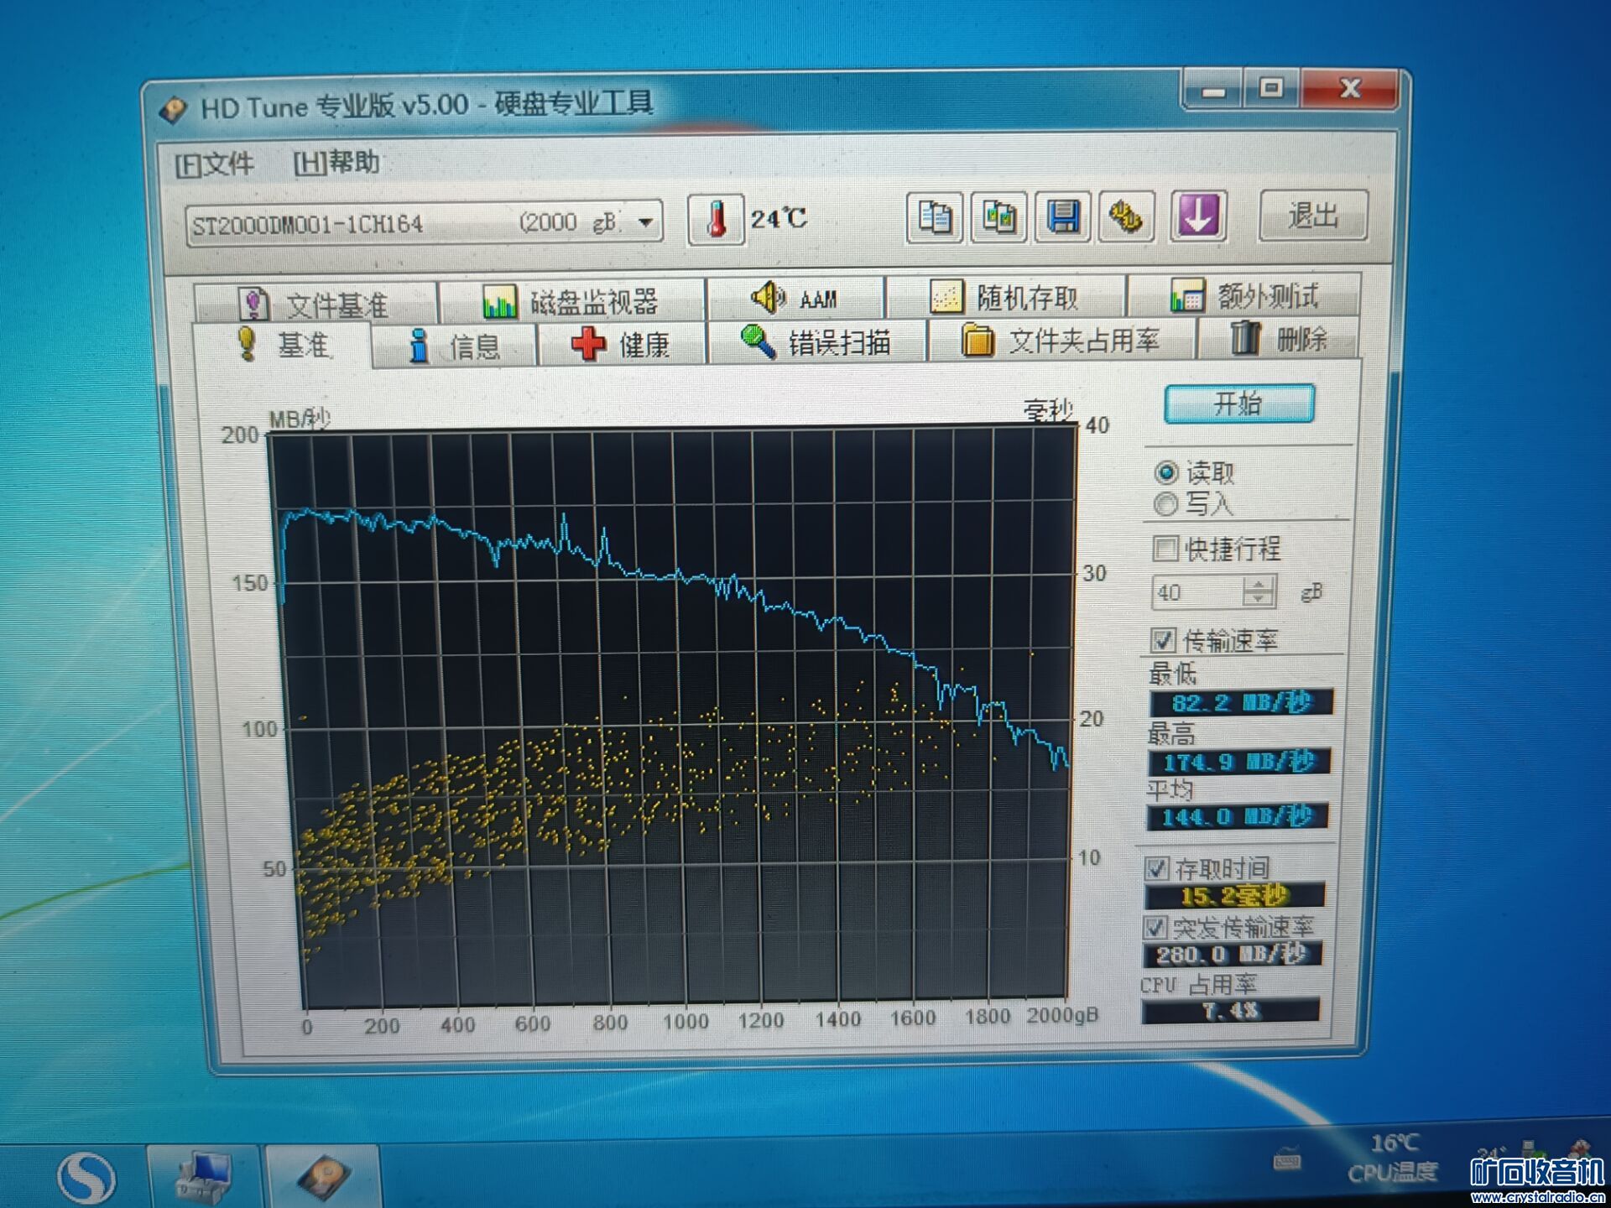This screenshot has width=1611, height=1208.
Task: Toggle the 突发传输速率 burst rate checkbox
Action: pyautogui.click(x=1155, y=927)
